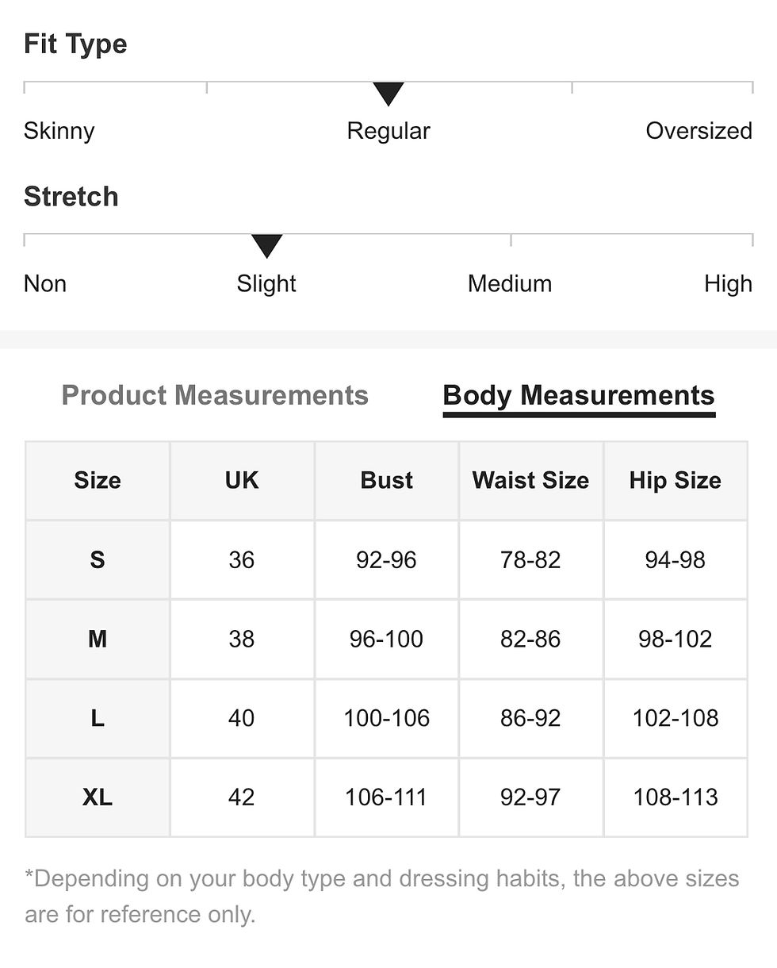777x968 pixels.
Task: Select the M size row cell
Action: tap(98, 639)
